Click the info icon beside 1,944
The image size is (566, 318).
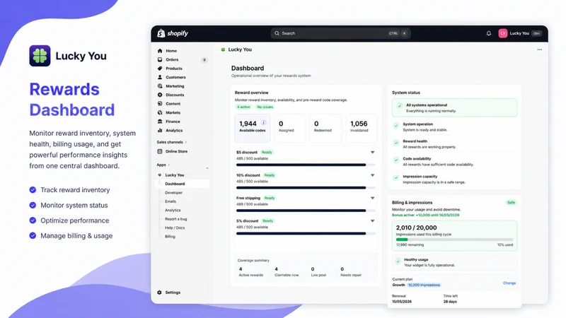[263, 122]
